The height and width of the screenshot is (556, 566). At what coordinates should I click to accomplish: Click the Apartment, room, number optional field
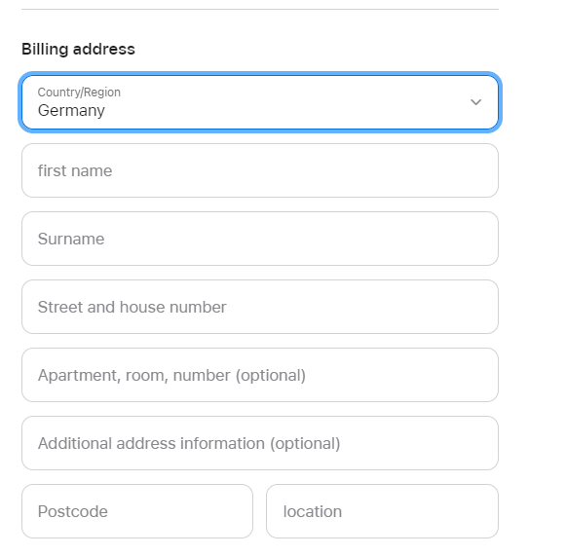click(260, 375)
